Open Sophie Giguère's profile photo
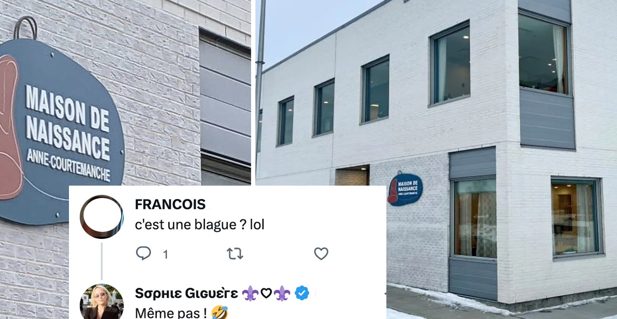 click(x=101, y=302)
